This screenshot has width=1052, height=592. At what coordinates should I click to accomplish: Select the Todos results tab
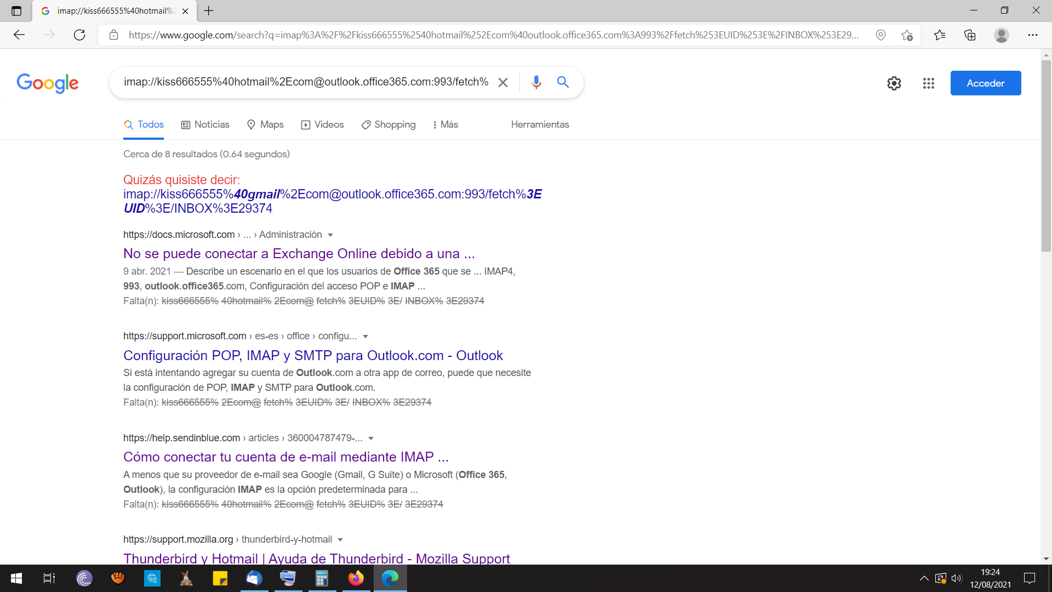pyautogui.click(x=144, y=124)
